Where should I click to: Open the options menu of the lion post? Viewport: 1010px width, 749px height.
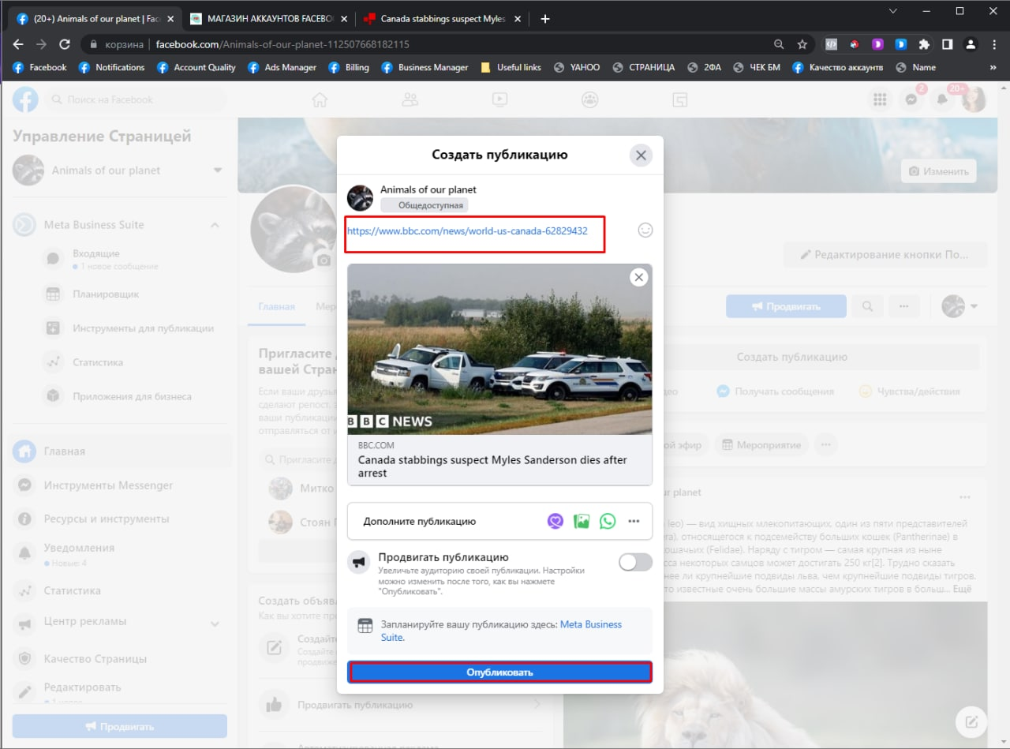(965, 497)
